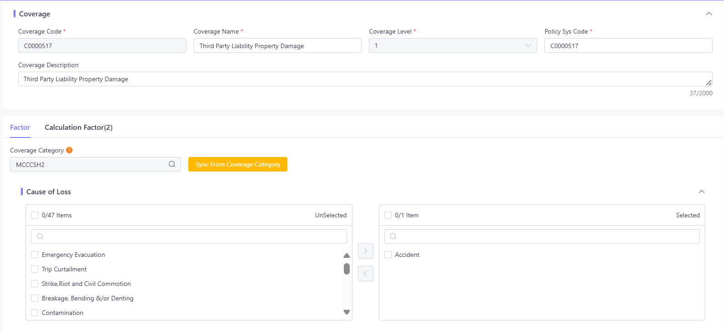The height and width of the screenshot is (334, 724).
Task: Click the '37/2000' character counter
Action: 701,93
